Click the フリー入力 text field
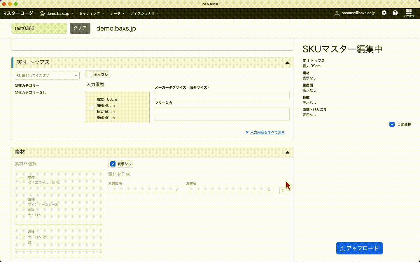420x262 pixels. [222, 114]
